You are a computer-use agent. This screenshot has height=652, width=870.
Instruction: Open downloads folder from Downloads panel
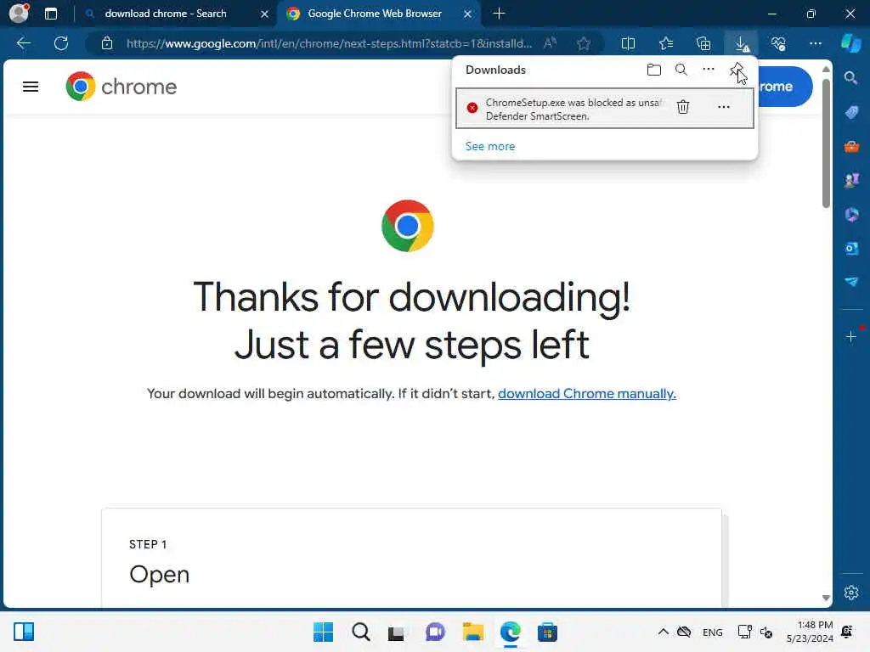point(654,70)
